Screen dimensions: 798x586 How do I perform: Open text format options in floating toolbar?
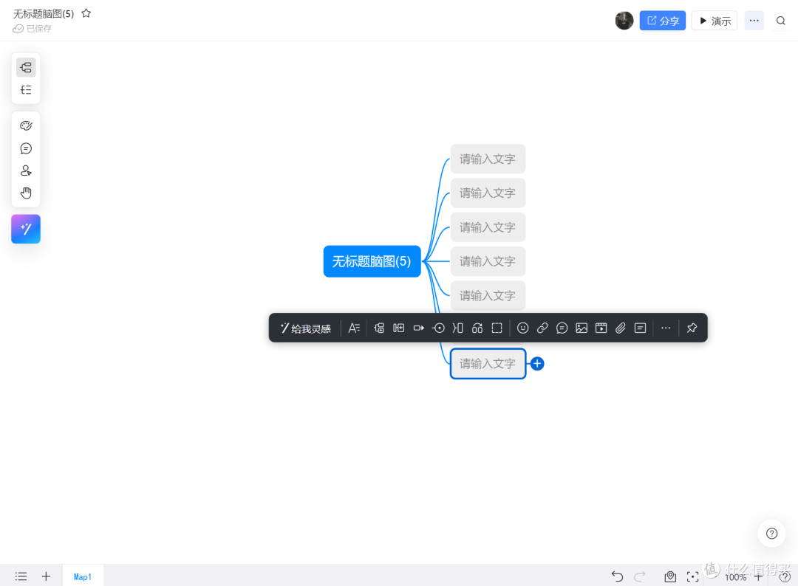tap(354, 328)
